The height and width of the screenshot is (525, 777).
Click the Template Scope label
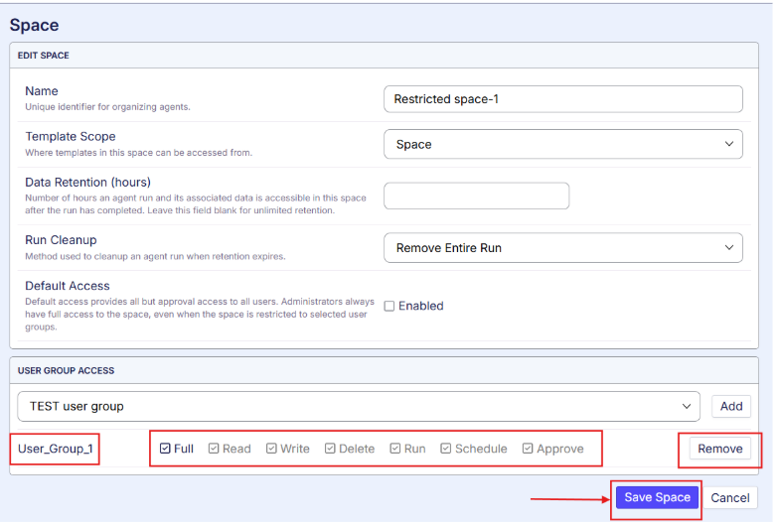point(71,137)
